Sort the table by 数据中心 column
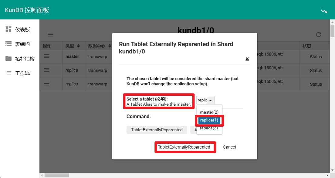The height and width of the screenshot is (178, 335). coord(99,46)
